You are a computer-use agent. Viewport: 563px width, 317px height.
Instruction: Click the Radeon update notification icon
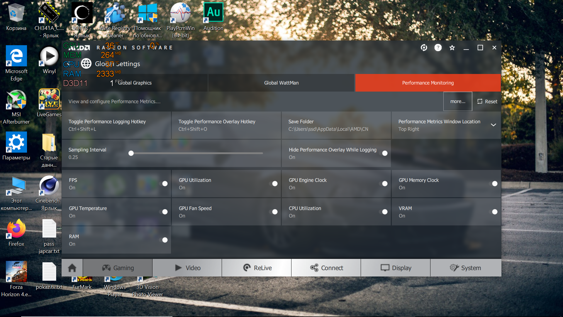click(x=424, y=48)
